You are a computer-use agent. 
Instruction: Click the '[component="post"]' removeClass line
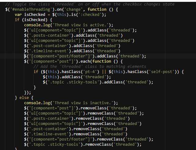[x=80, y=108]
